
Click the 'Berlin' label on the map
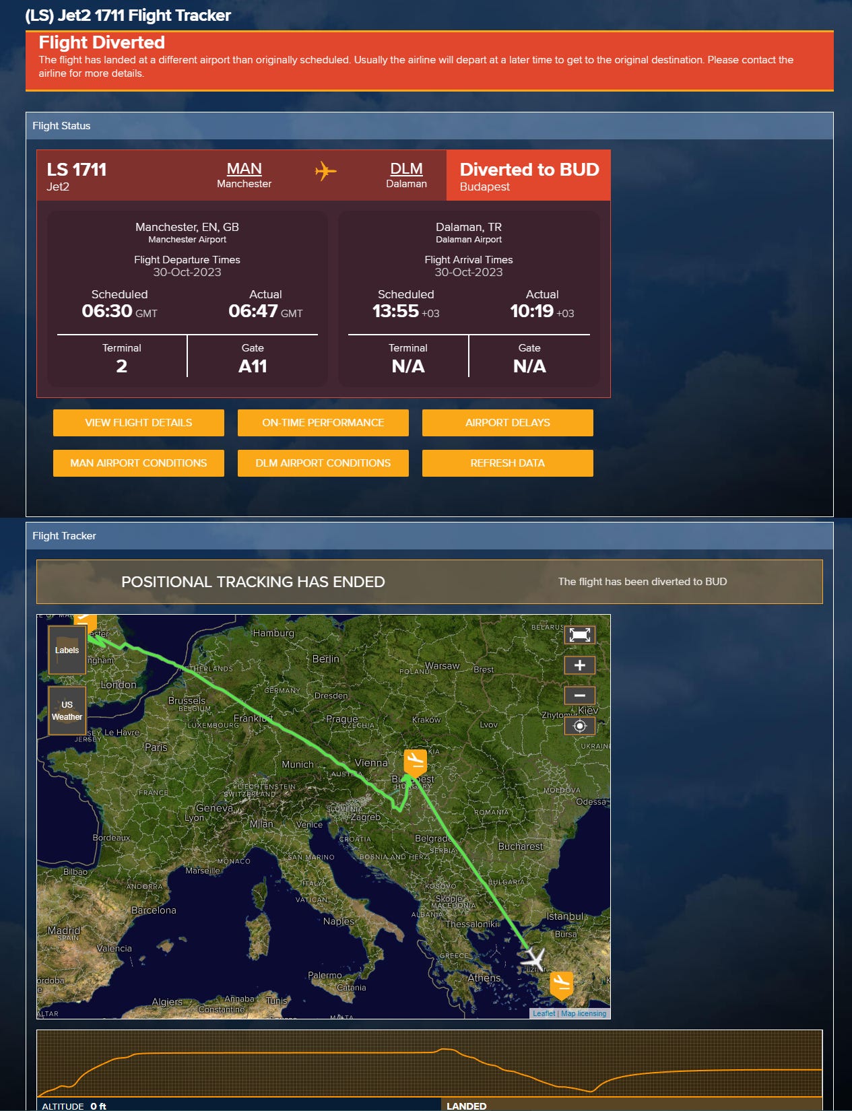(326, 659)
